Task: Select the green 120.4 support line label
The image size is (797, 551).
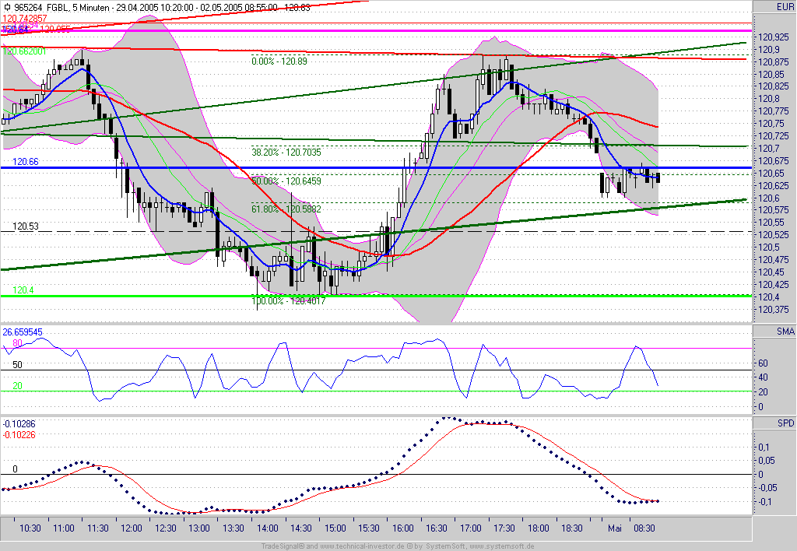Action: point(23,290)
